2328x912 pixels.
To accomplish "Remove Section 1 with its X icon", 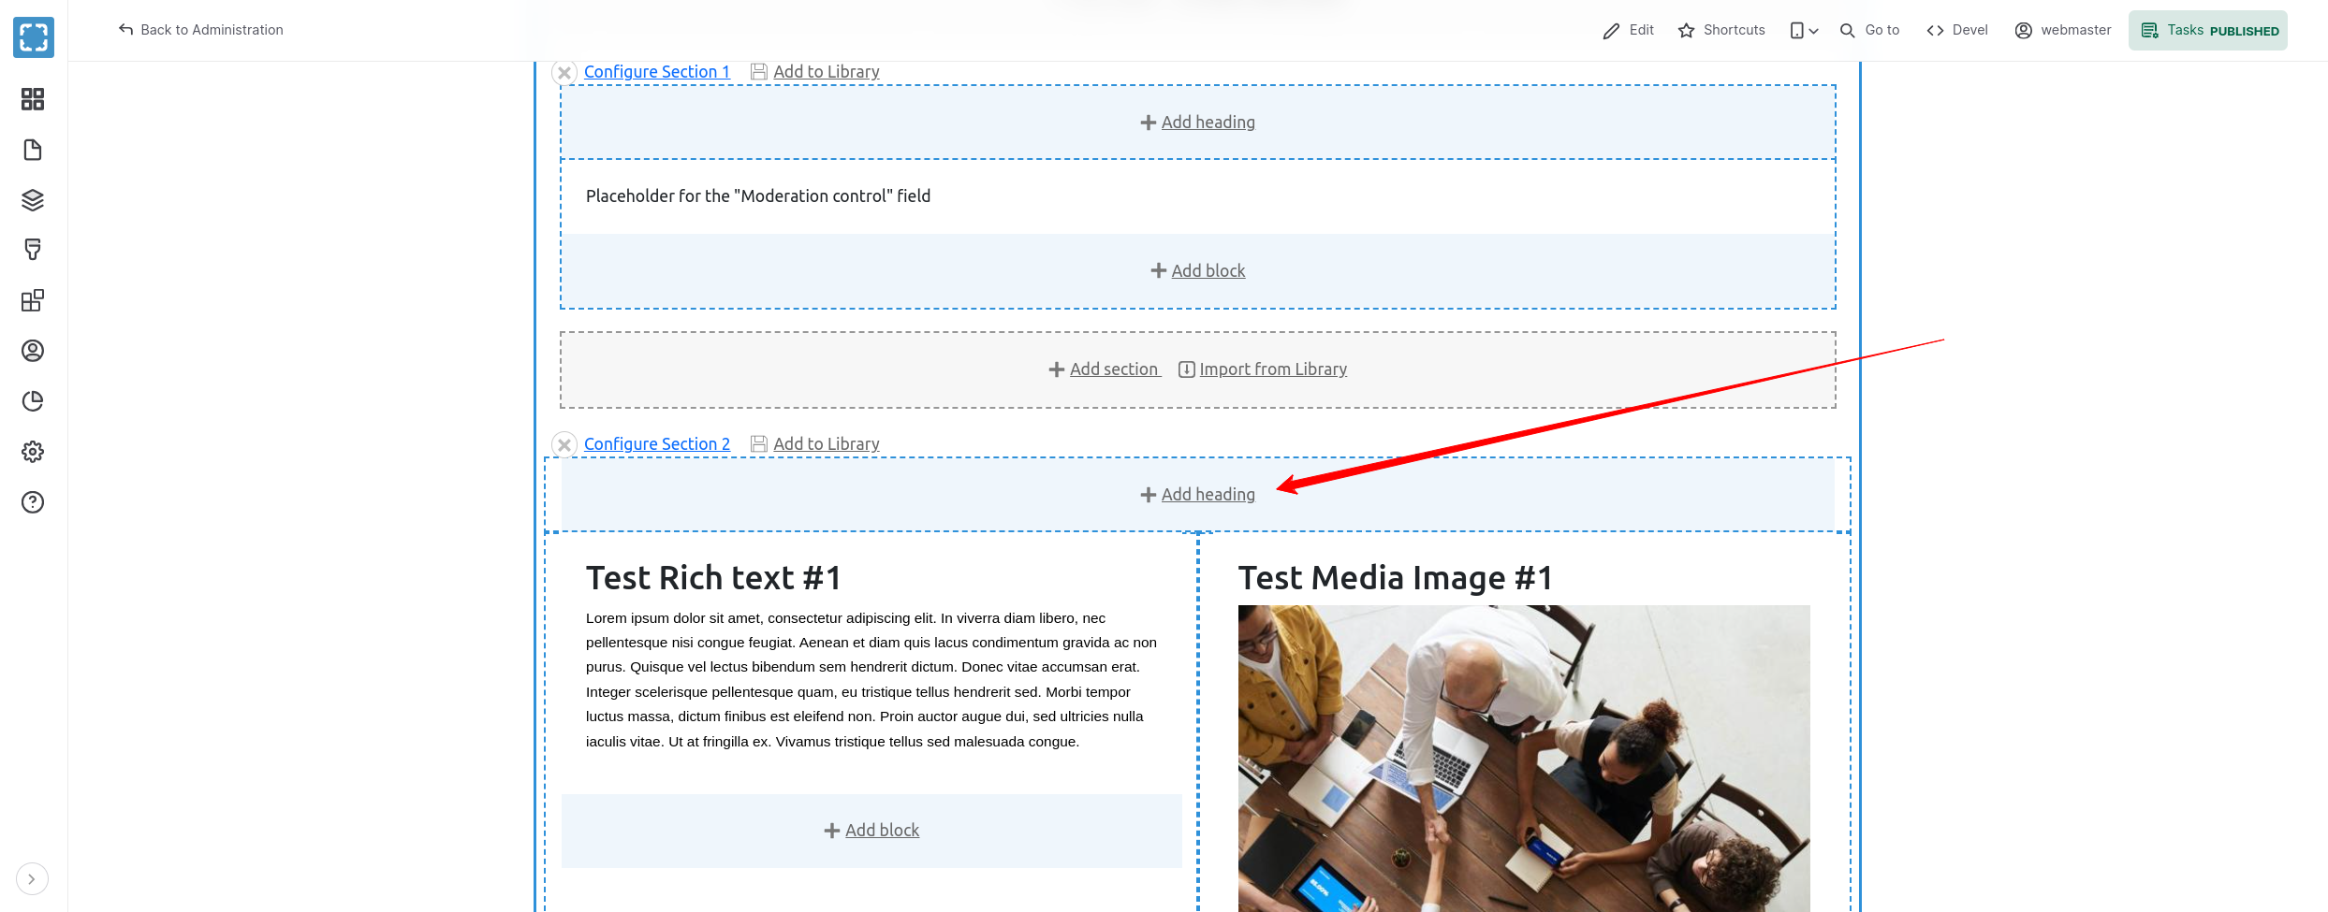I will point(564,73).
